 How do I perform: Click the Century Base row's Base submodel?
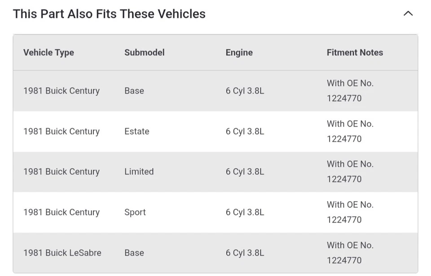pyautogui.click(x=134, y=91)
